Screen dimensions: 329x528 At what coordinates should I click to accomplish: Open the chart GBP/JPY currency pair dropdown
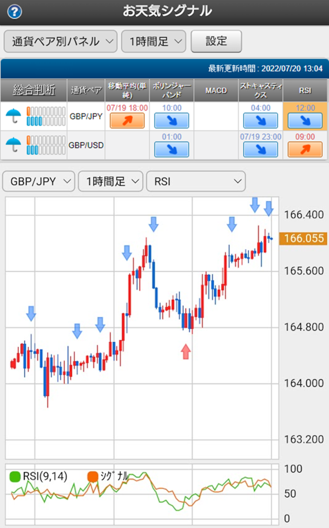(x=39, y=181)
